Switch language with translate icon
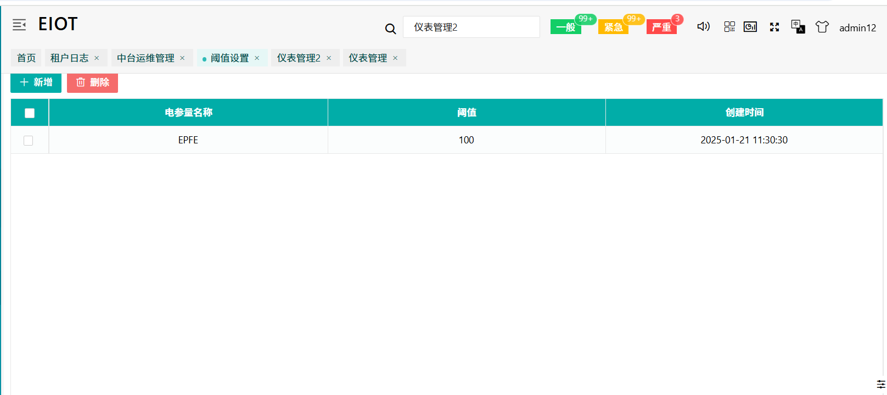The width and height of the screenshot is (887, 395). coord(798,26)
